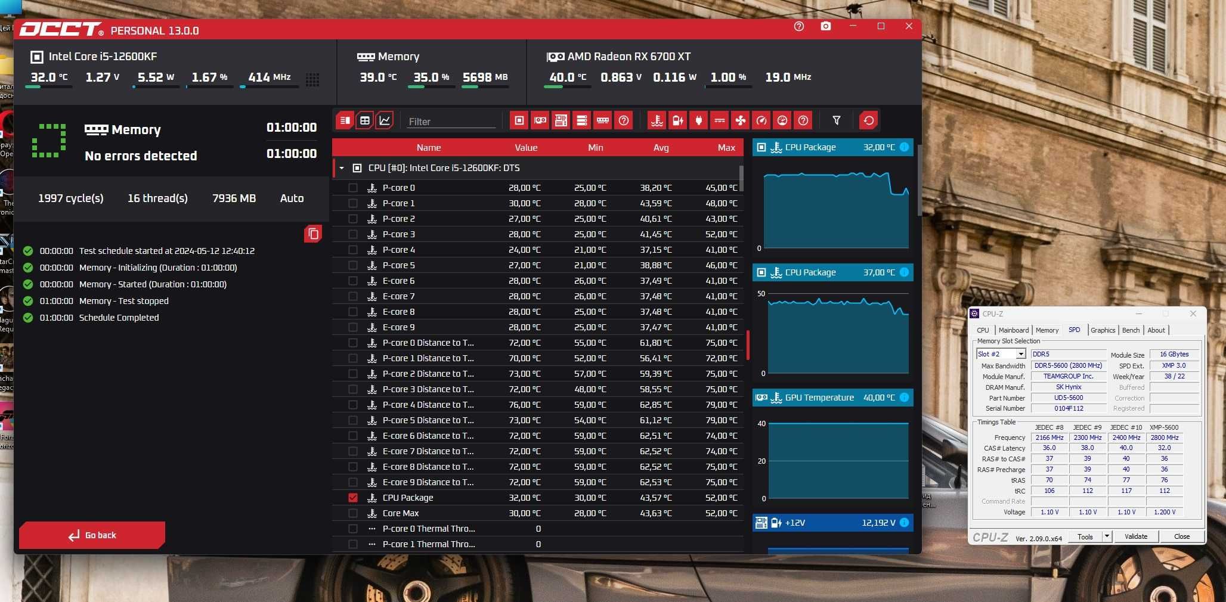This screenshot has height=602, width=1226.
Task: Click the funnel filter icon
Action: (837, 120)
